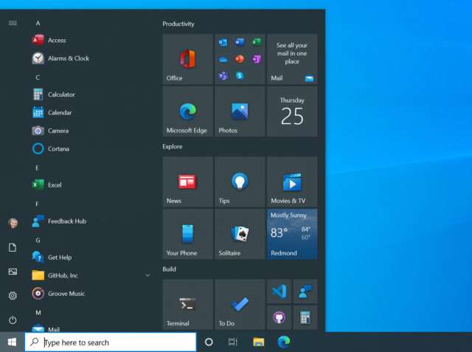Screen dimensions: 472x352
Task: Open Groove Music from the app list
Action: [x=66, y=294]
